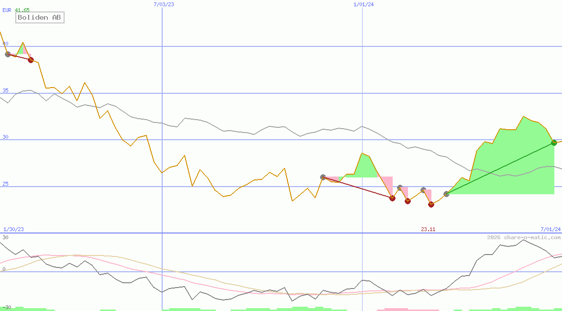Click the large green profit area
The image size is (562, 311).
click(x=507, y=167)
